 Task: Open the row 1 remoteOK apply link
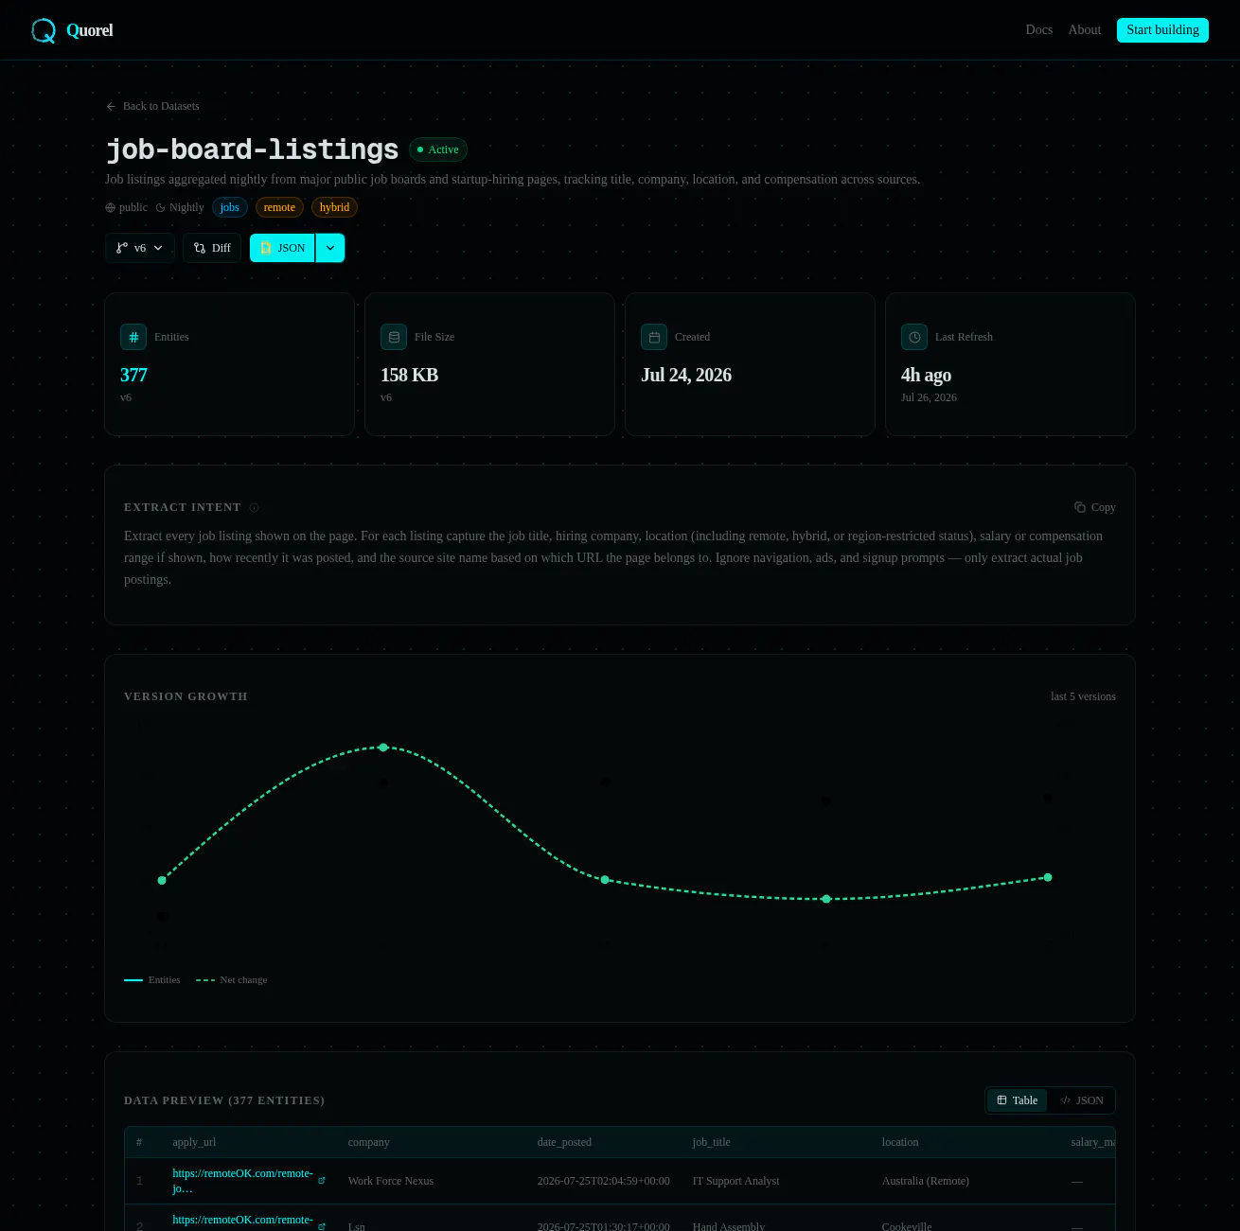242,1181
